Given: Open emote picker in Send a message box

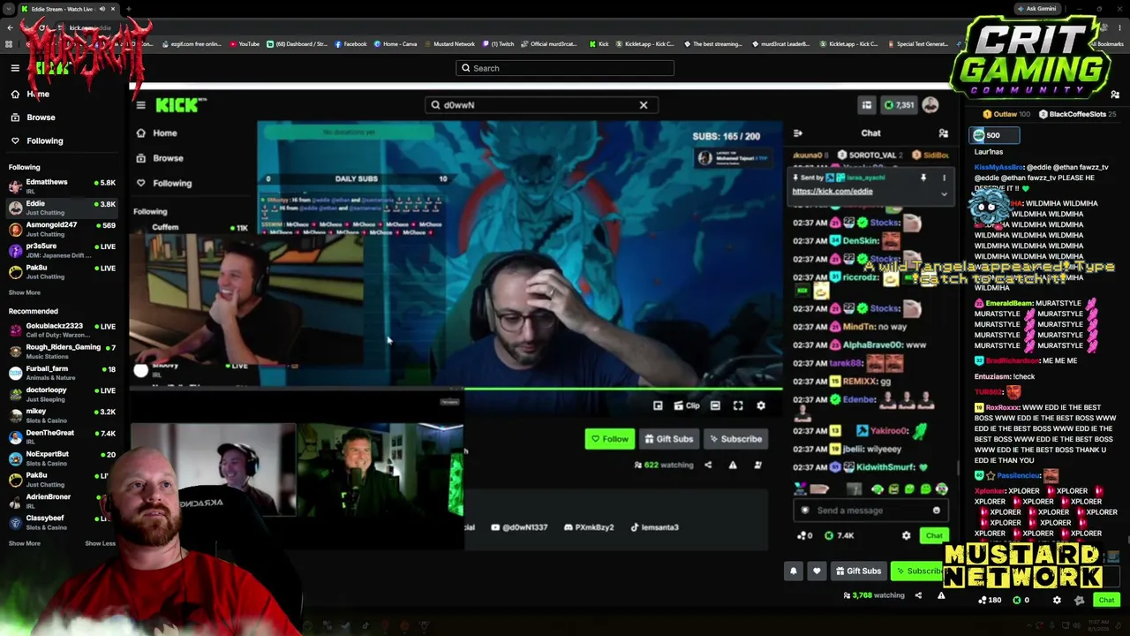Looking at the screenshot, I should coord(937,510).
